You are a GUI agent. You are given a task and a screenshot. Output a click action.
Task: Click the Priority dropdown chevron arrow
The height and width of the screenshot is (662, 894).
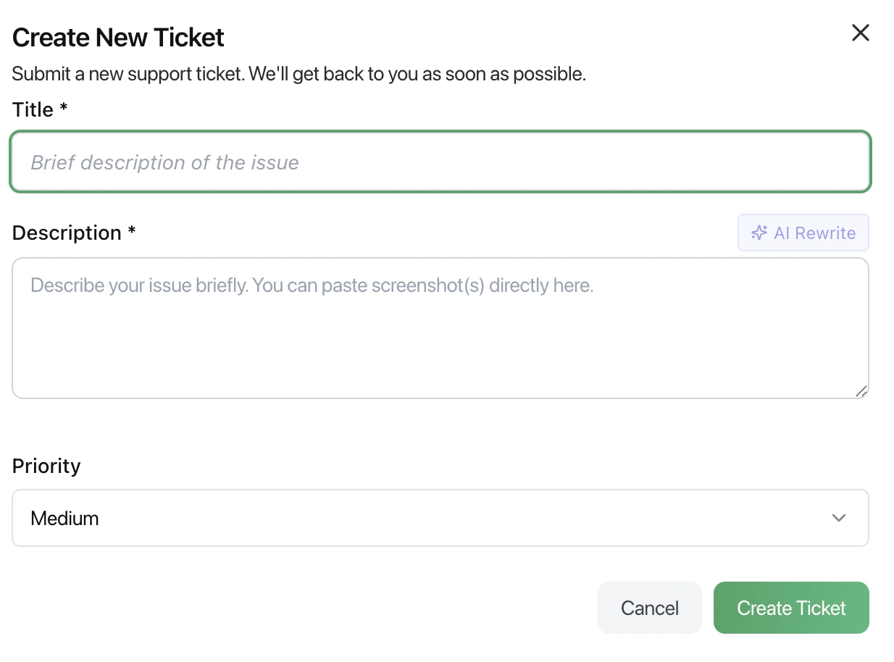point(839,518)
